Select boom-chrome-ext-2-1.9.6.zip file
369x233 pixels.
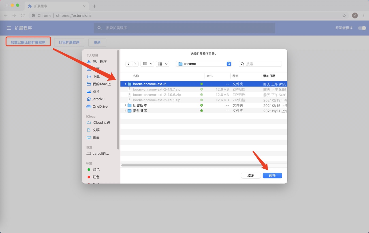[x=204, y=95]
